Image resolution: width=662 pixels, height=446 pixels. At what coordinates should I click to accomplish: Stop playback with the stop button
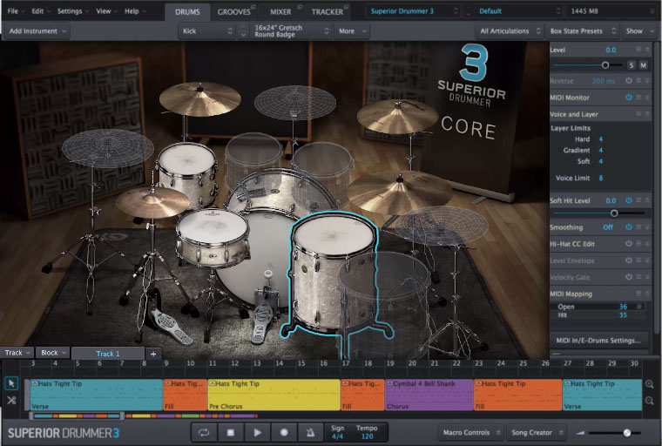[x=231, y=432]
